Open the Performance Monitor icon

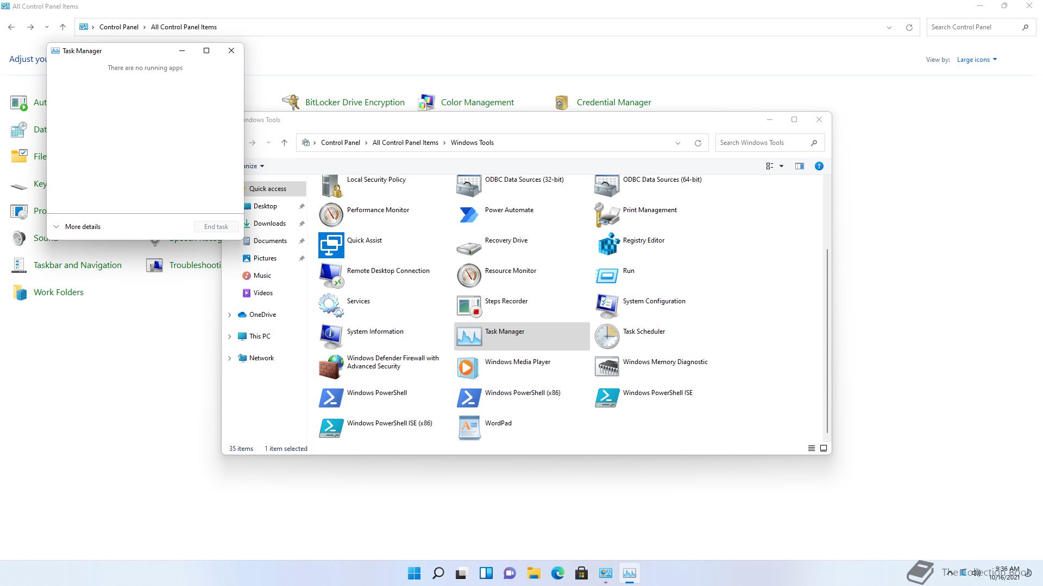(x=331, y=215)
